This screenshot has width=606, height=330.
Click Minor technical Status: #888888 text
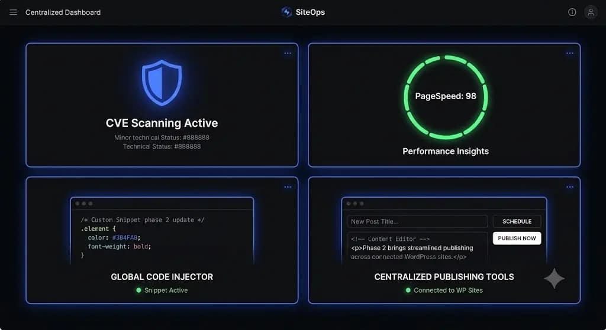tap(162, 138)
